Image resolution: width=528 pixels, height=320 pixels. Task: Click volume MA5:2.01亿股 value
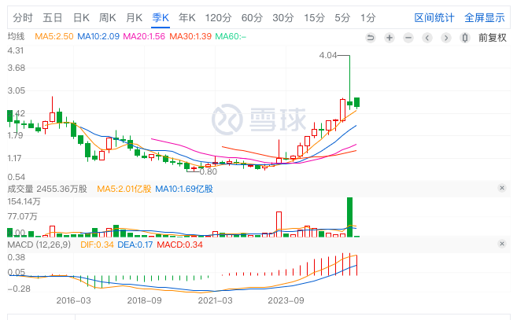coord(124,189)
